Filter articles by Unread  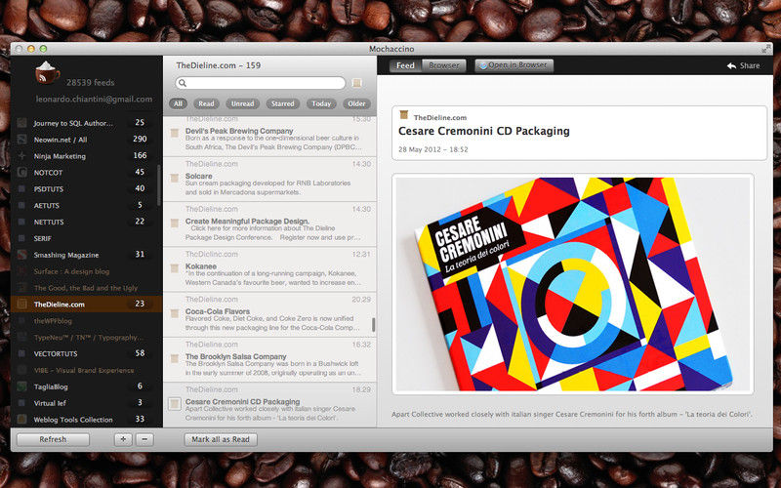click(242, 103)
